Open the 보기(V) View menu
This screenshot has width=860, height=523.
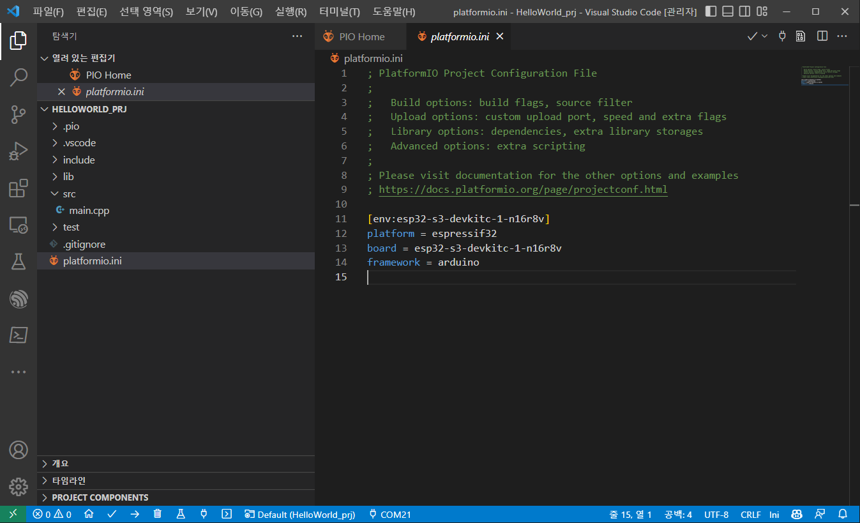point(202,11)
